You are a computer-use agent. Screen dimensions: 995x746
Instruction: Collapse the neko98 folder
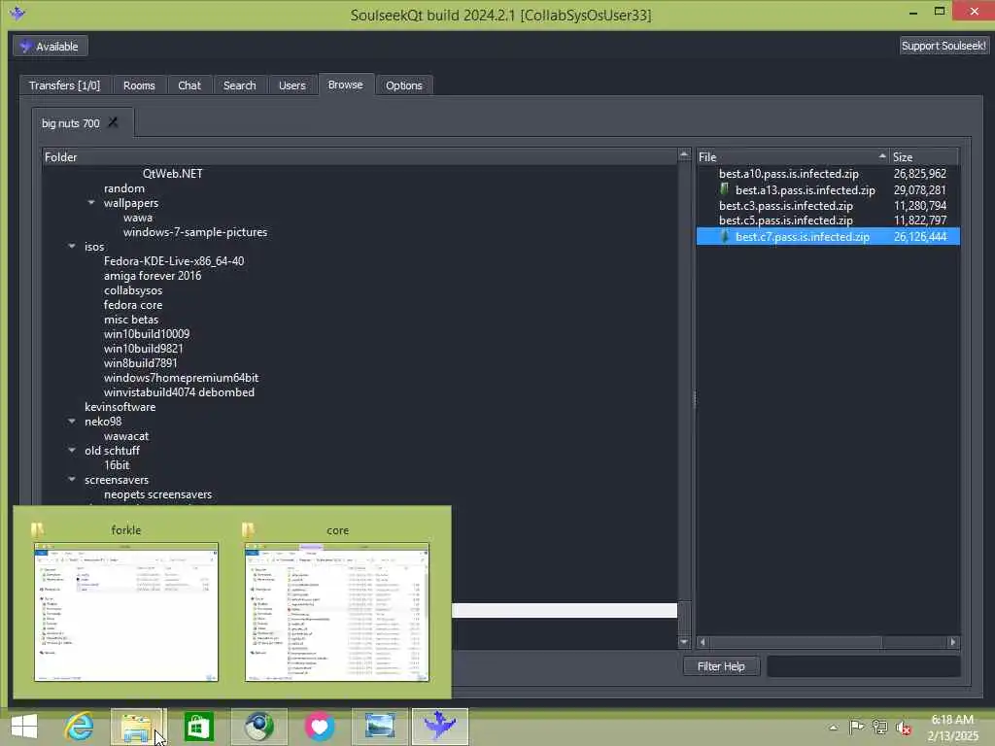(x=72, y=422)
